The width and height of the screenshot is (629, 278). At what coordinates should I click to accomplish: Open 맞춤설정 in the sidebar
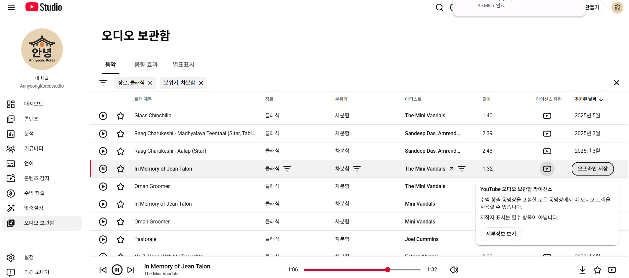point(42,208)
